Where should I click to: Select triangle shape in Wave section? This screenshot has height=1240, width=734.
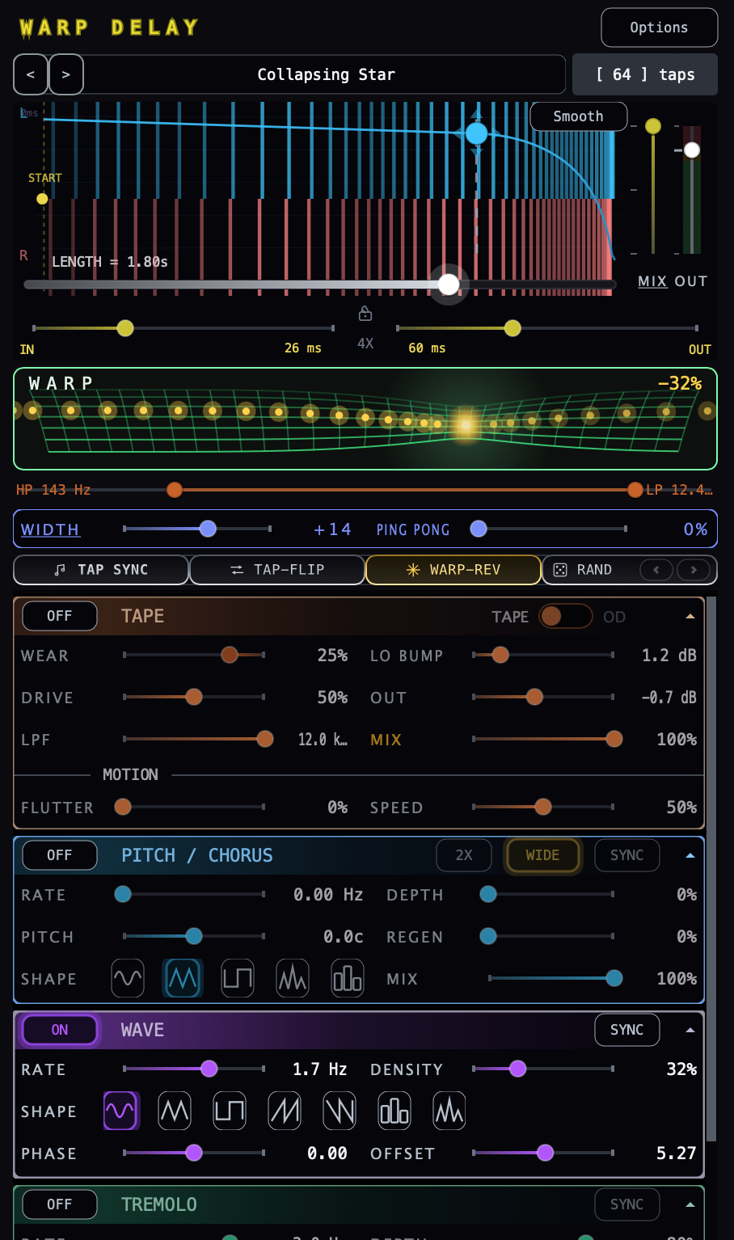tap(175, 1111)
